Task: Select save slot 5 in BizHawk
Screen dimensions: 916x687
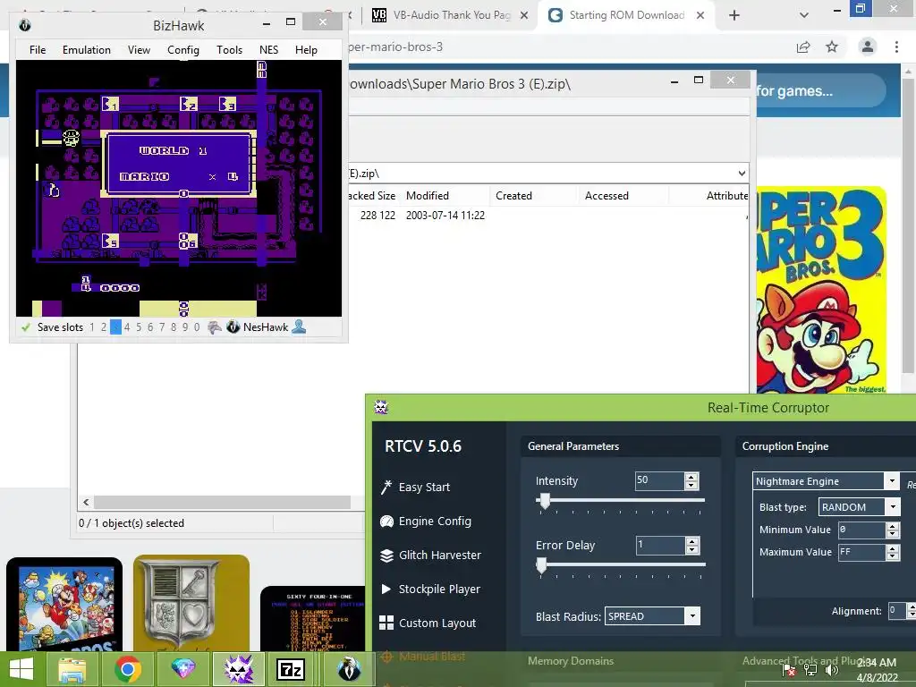Action: tap(139, 327)
